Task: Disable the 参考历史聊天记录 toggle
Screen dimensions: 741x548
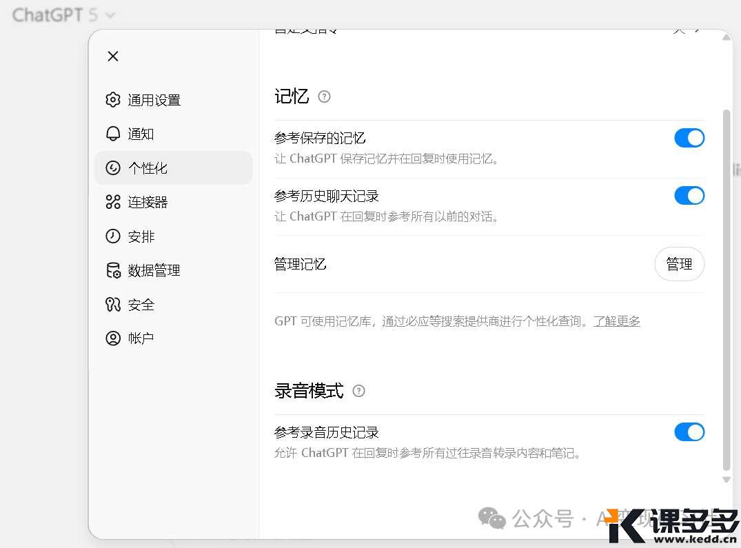Action: tap(689, 196)
